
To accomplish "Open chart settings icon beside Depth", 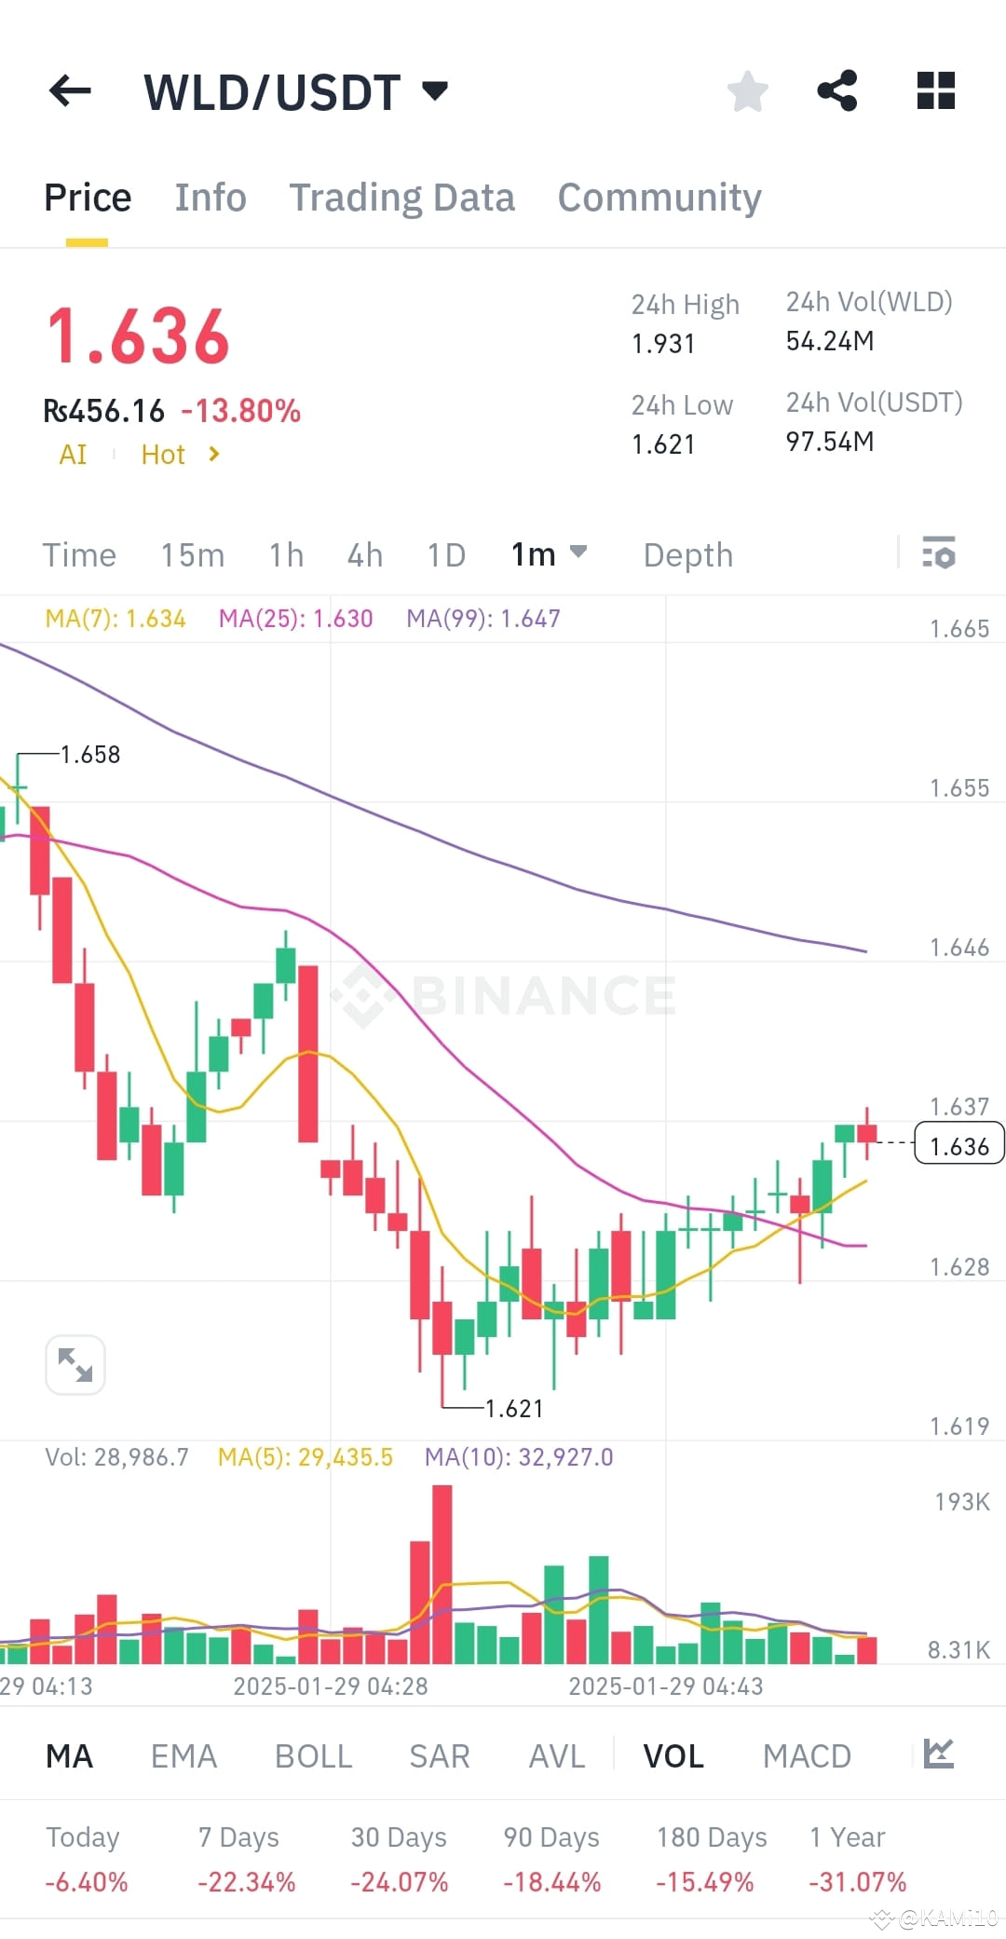I will click(x=939, y=554).
